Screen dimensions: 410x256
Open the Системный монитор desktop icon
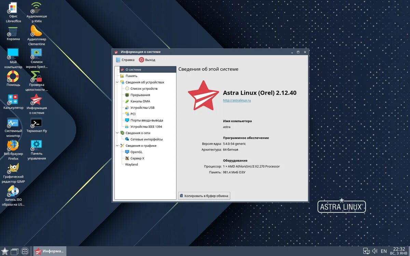[13, 127]
